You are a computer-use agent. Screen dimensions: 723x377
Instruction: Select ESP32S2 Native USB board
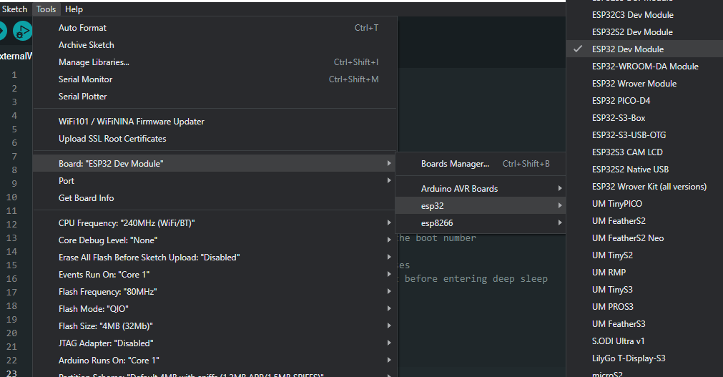[644, 170]
